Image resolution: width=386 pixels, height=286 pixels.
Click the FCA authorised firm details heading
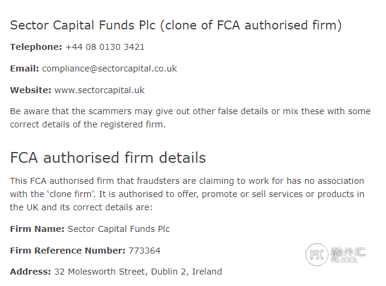point(108,157)
